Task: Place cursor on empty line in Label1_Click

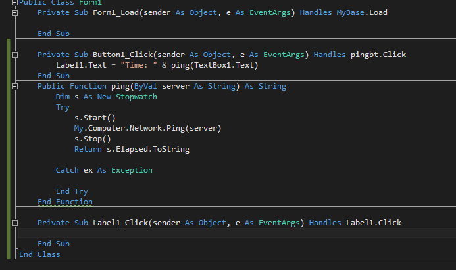Action: (x=237, y=233)
